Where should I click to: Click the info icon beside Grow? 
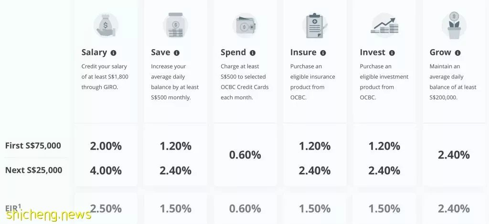(x=457, y=53)
